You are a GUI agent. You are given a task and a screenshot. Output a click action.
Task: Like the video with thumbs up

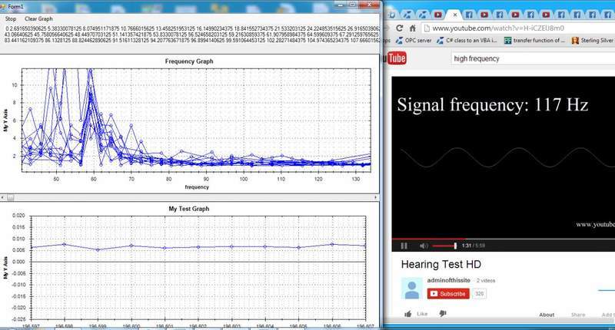point(416,314)
